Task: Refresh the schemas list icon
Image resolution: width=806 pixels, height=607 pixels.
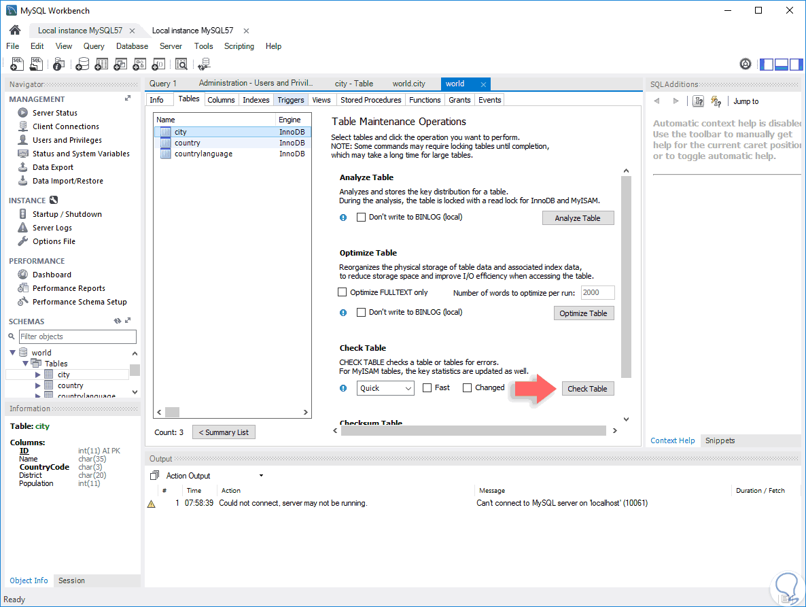Action: coord(117,321)
